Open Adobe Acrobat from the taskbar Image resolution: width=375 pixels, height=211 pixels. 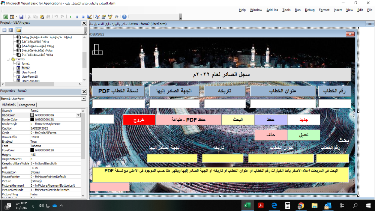261,205
